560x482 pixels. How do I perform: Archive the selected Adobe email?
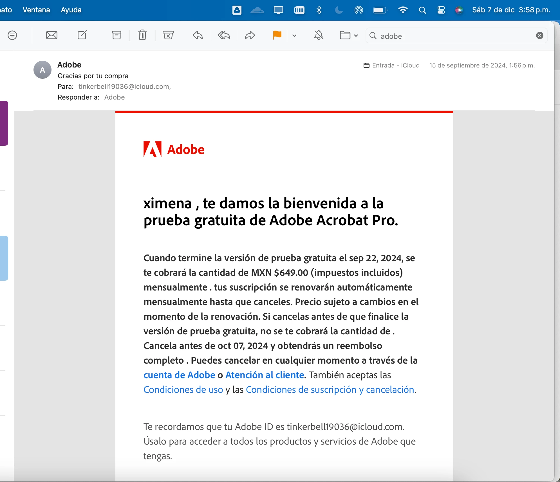tap(117, 35)
